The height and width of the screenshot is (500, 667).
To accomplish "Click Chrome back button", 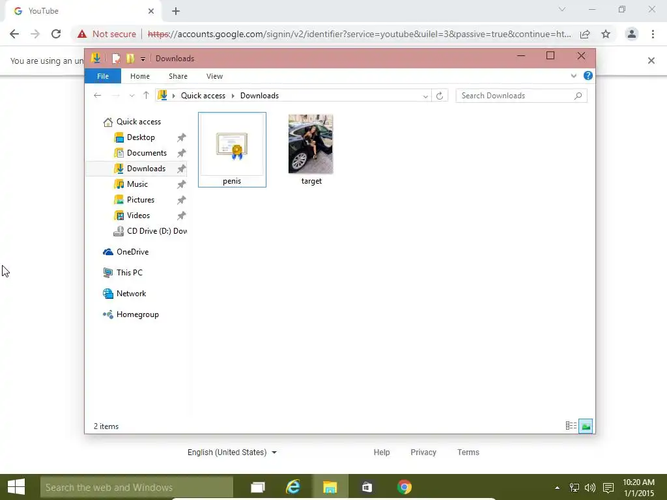I will [x=14, y=34].
